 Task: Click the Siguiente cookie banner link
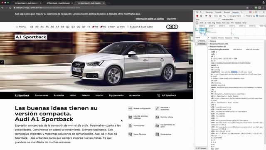coord(171,19)
